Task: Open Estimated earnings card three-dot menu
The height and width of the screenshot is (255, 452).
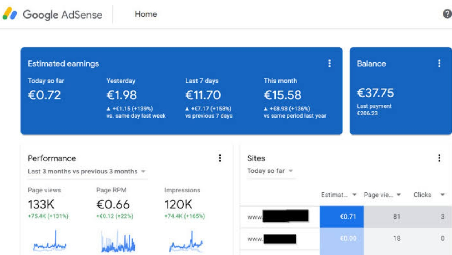Action: pos(330,63)
